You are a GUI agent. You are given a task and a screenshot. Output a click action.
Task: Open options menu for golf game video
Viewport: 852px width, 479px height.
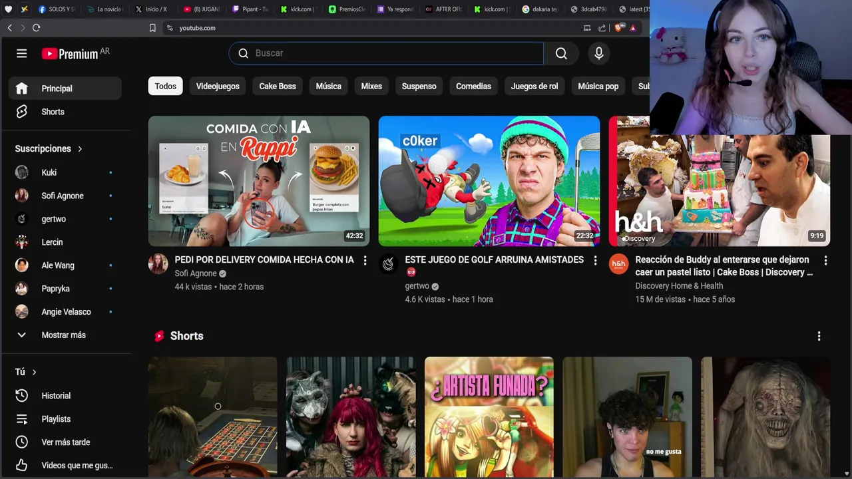coord(595,261)
